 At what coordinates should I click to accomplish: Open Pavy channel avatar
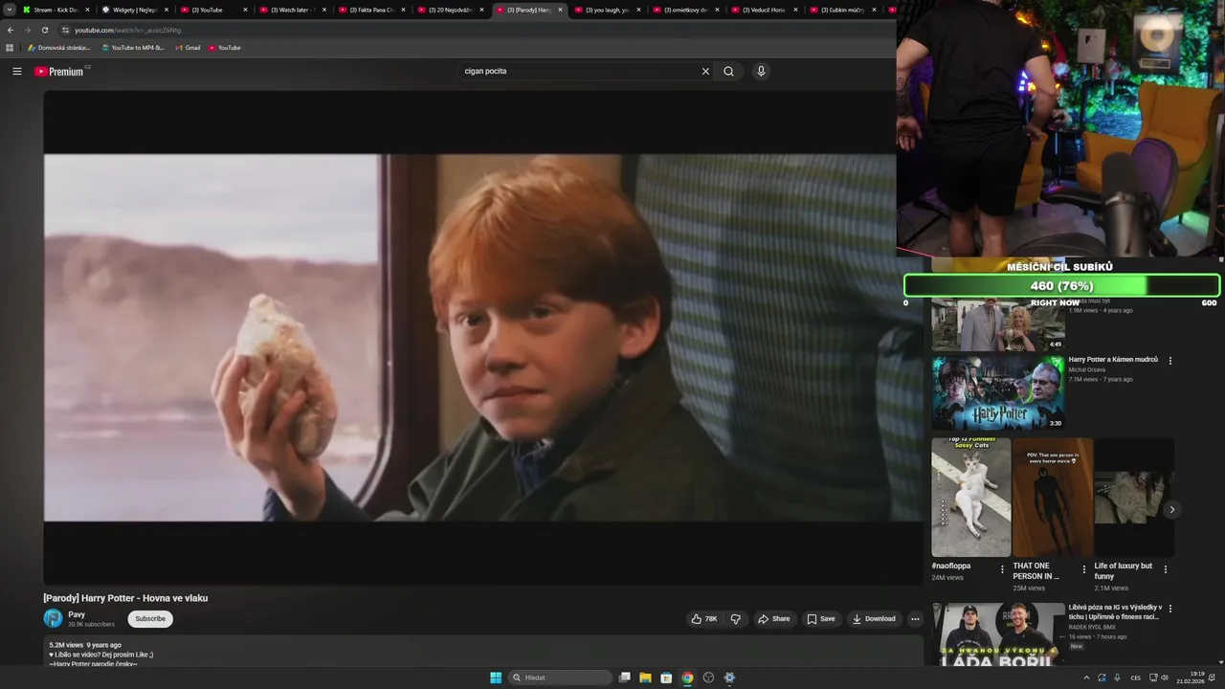coord(53,619)
